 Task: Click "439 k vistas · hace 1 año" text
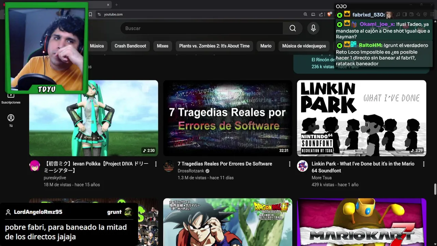pos(335,184)
